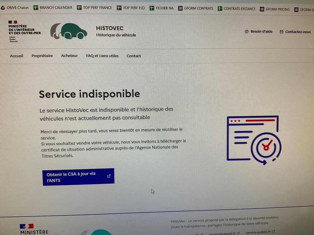Image resolution: width=314 pixels, height=235 pixels.
Task: Click the service unavailable clock illustration
Action: click(254, 140)
